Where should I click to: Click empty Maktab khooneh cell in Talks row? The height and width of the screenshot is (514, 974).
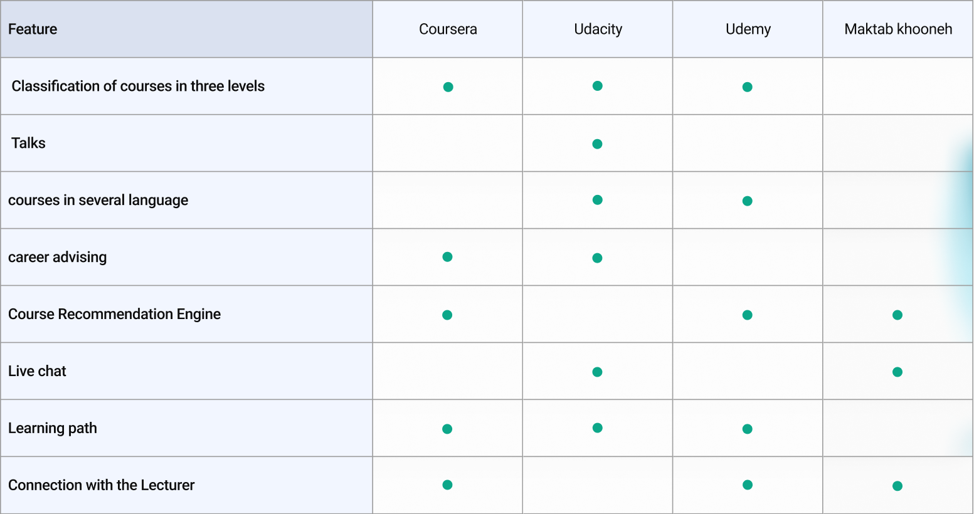coord(898,144)
